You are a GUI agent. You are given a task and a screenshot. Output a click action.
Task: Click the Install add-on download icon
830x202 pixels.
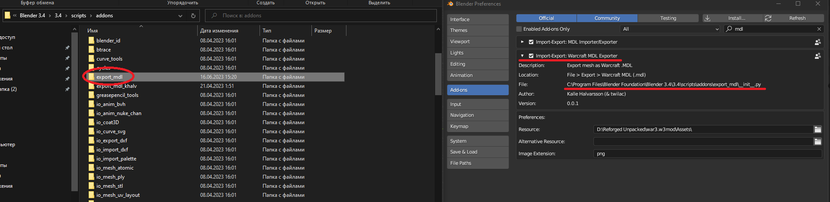coord(708,18)
